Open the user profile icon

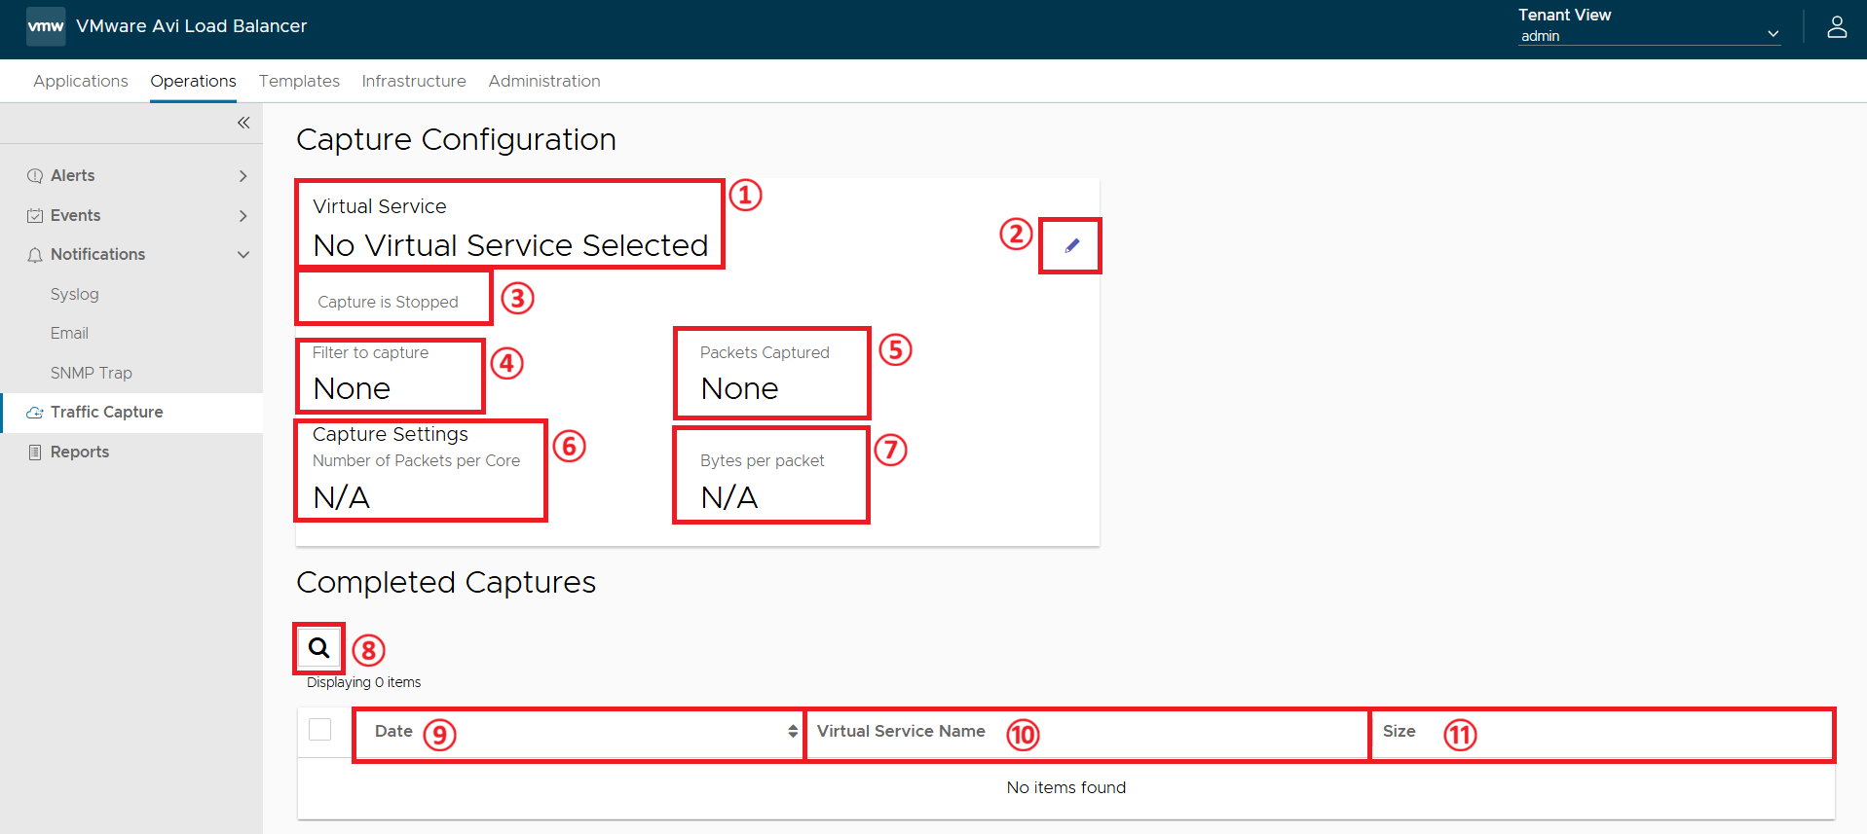(x=1837, y=26)
